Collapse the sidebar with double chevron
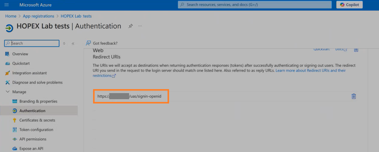Screen dimensions: 379x152 click(73, 43)
